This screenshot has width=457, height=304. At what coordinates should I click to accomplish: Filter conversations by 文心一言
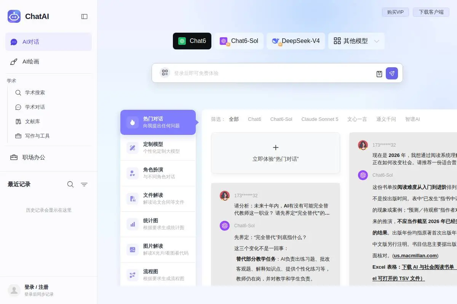[x=357, y=119]
